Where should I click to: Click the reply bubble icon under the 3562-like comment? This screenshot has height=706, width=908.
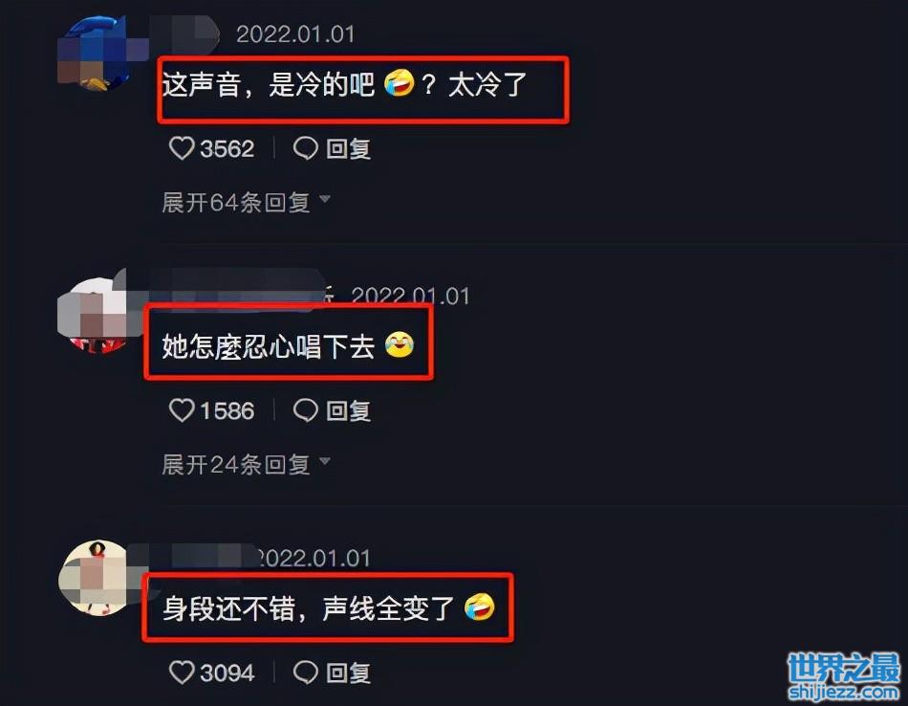(x=305, y=148)
